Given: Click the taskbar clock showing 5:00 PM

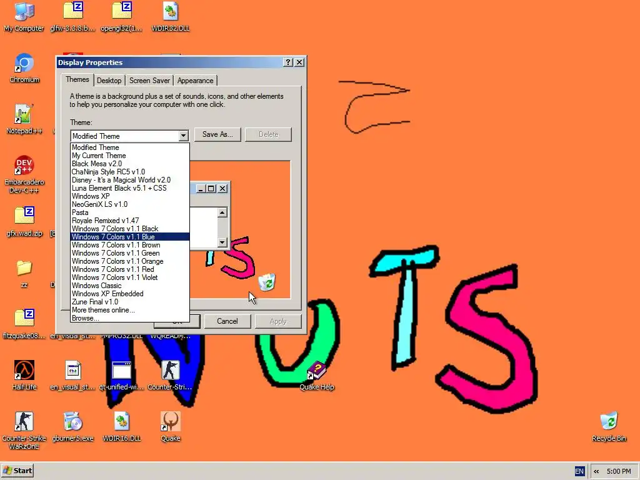Looking at the screenshot, I should [619, 471].
